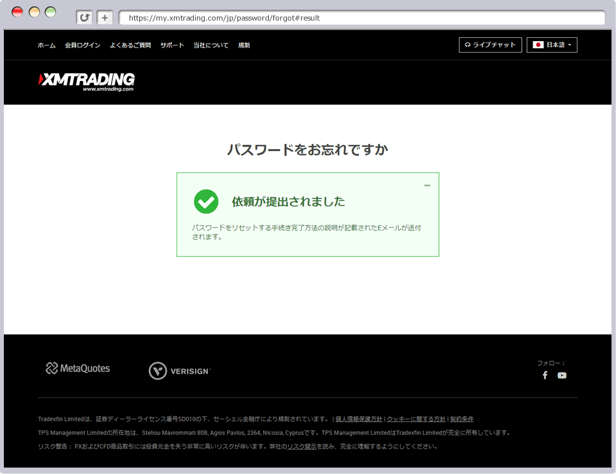
Task: Open the 個人情報保護方針 link
Action: [358, 419]
